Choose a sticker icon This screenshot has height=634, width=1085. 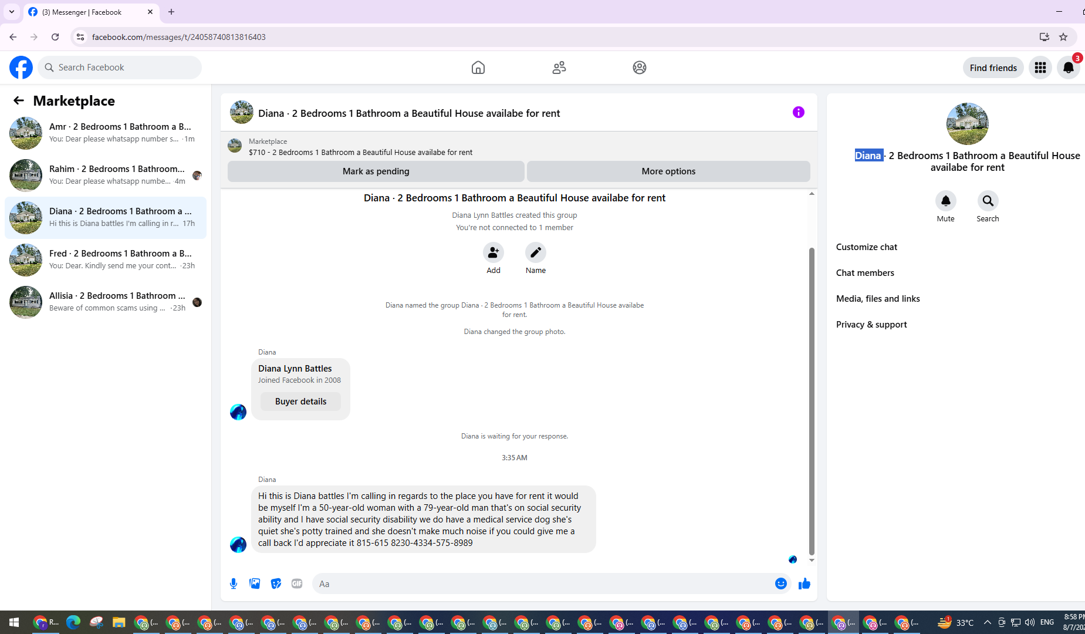tap(276, 584)
